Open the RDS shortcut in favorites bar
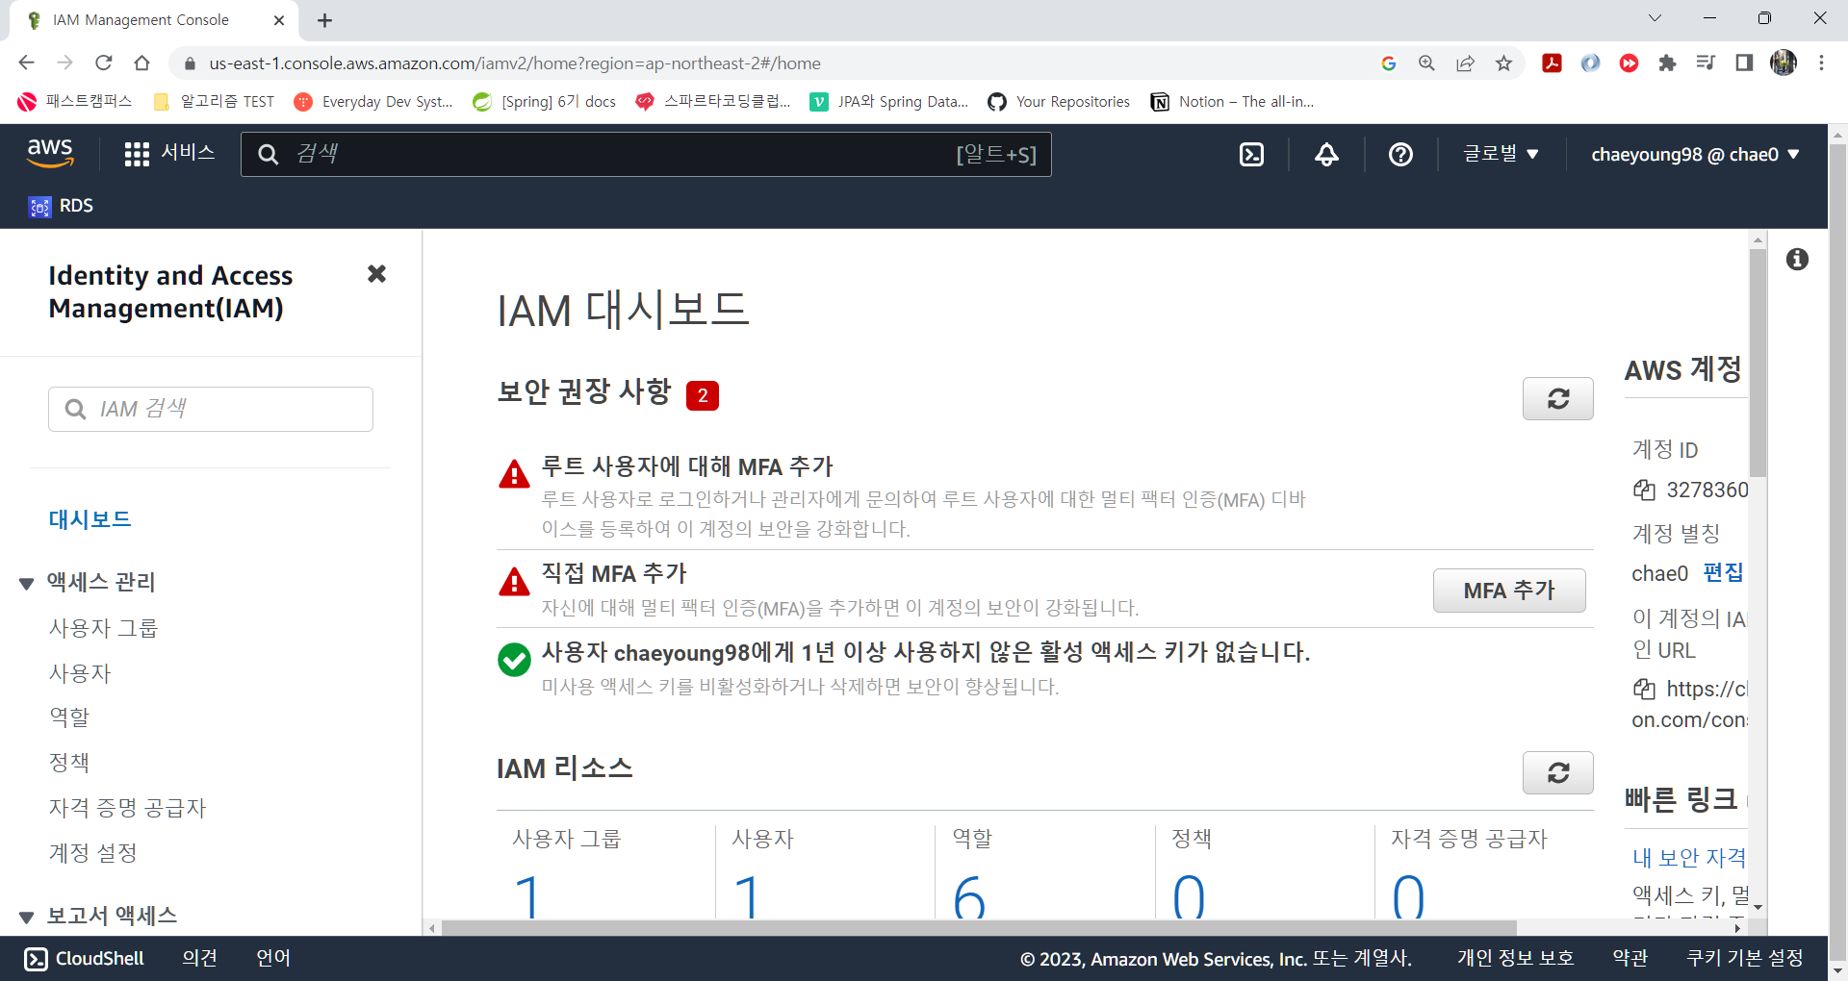The width and height of the screenshot is (1848, 981). (x=62, y=206)
